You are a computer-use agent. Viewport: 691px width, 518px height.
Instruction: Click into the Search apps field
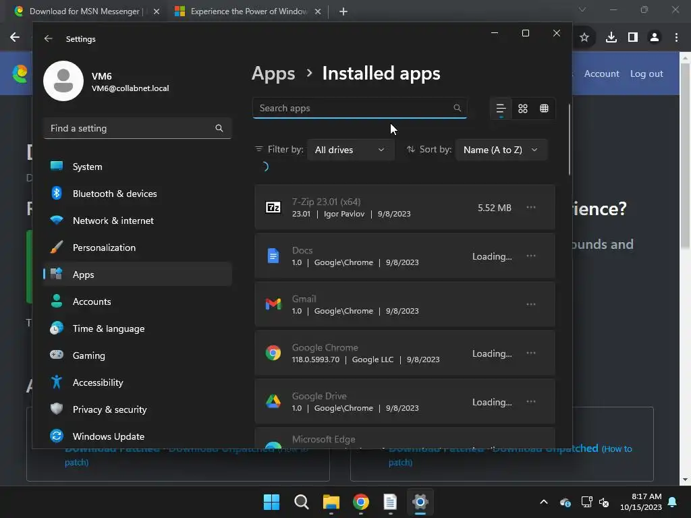(x=360, y=109)
